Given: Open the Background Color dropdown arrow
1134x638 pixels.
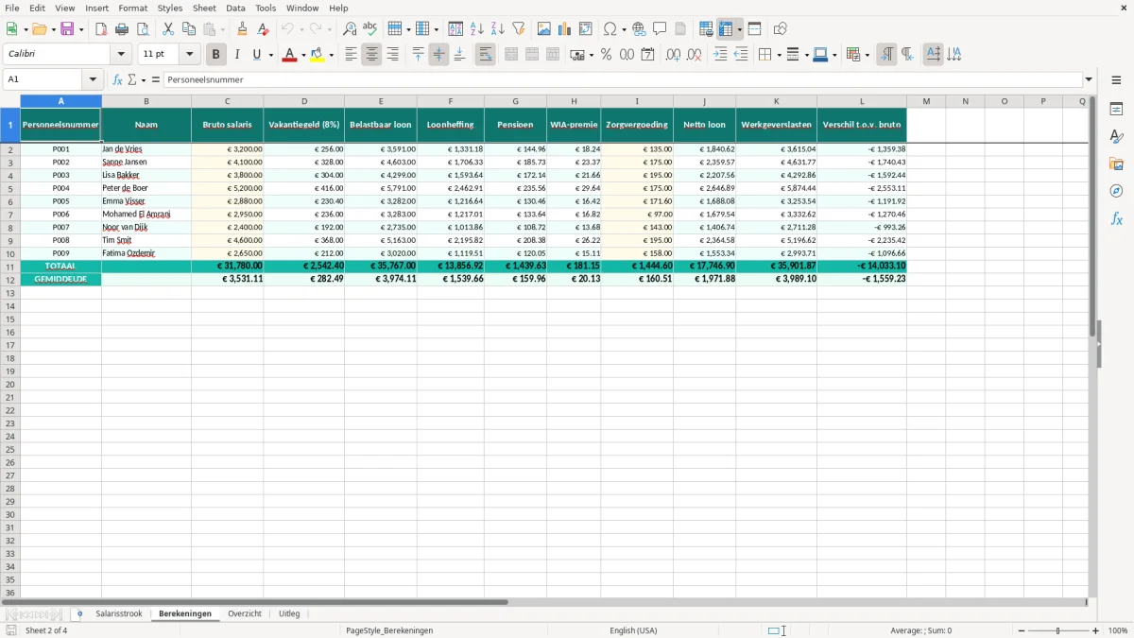Looking at the screenshot, I should 331,55.
